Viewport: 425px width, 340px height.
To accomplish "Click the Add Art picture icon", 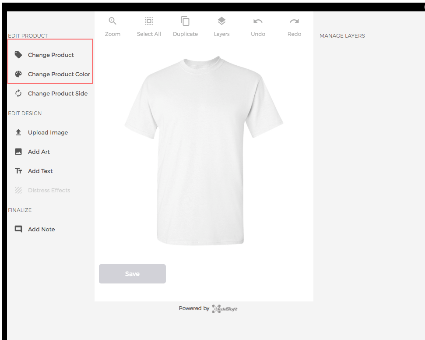I will coord(18,152).
